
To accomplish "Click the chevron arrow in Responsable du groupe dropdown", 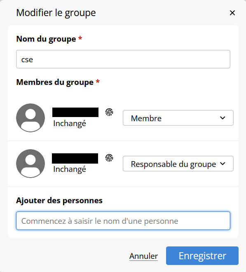I will tap(223, 164).
